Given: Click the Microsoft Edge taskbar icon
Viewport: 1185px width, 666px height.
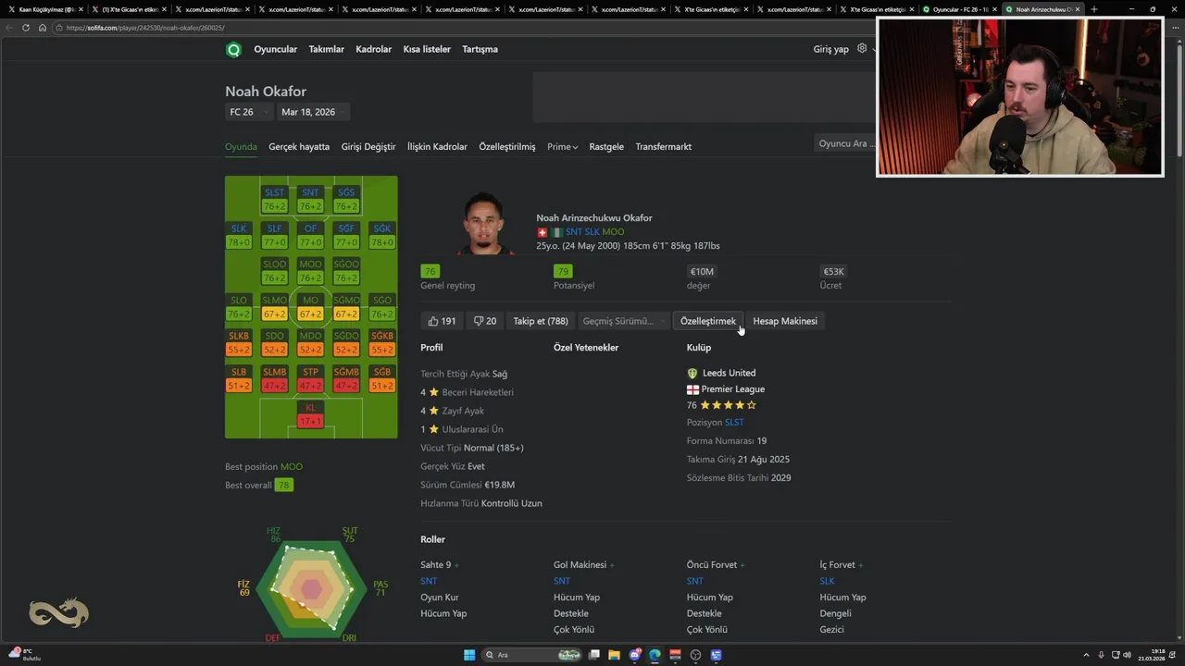Looking at the screenshot, I should click(x=655, y=655).
